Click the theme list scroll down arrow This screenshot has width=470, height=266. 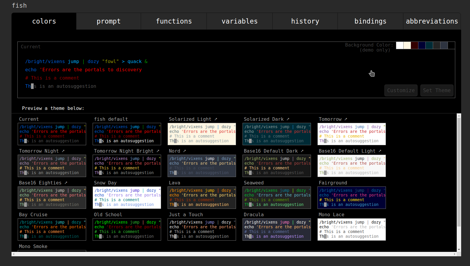(459, 250)
